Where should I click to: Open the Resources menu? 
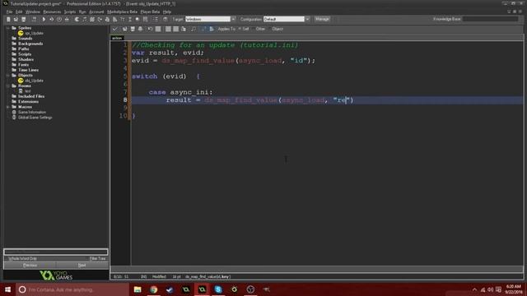pyautogui.click(x=52, y=12)
